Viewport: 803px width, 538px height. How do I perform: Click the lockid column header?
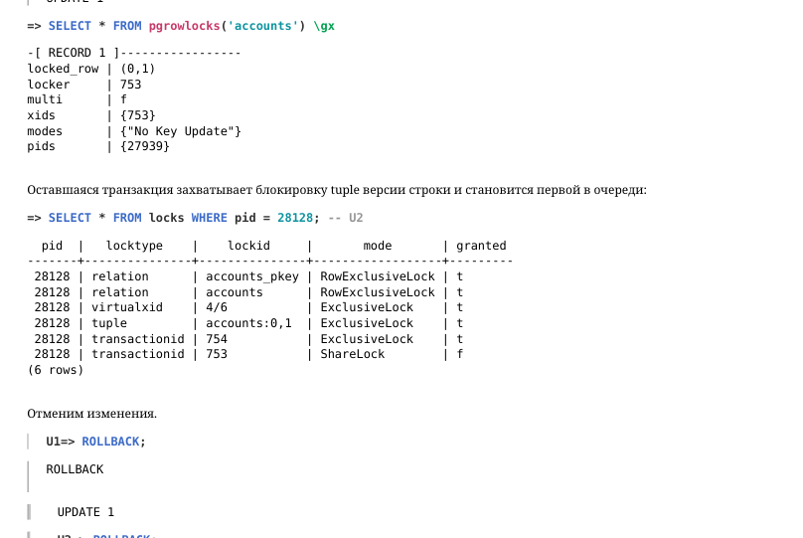pos(248,246)
